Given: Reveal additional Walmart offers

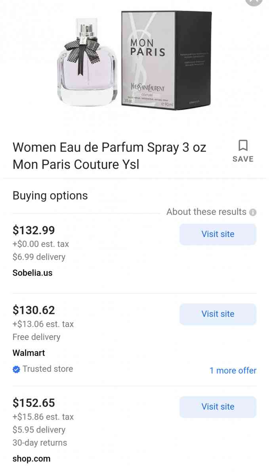Looking at the screenshot, I should point(233,370).
